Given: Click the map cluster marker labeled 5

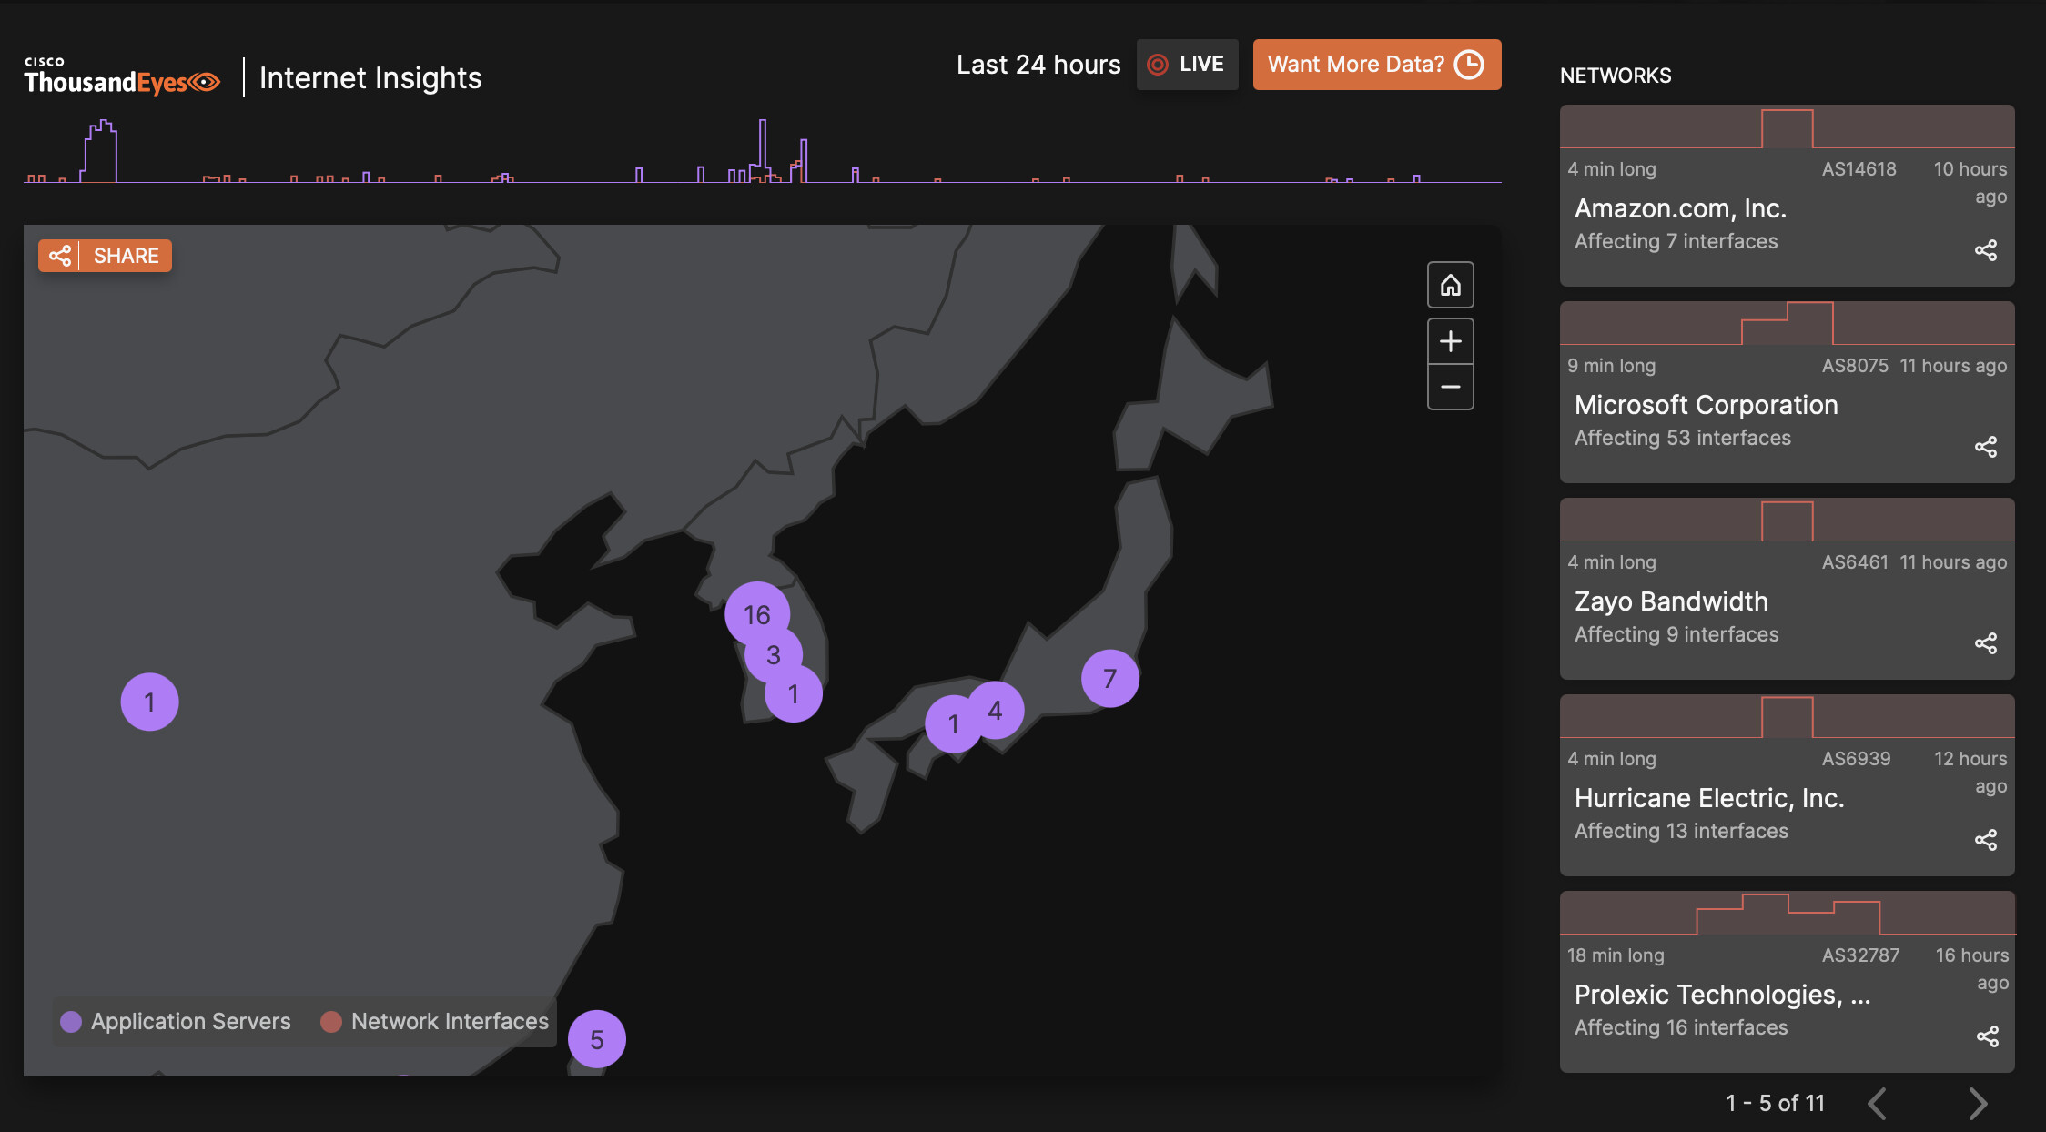Looking at the screenshot, I should [597, 1039].
